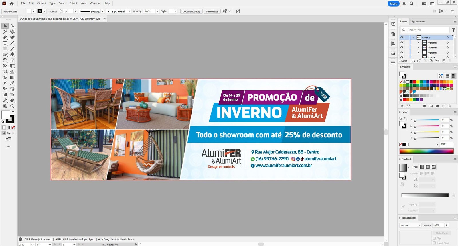Select the Rotate tool
The height and width of the screenshot is (246, 458).
[x=5, y=60]
